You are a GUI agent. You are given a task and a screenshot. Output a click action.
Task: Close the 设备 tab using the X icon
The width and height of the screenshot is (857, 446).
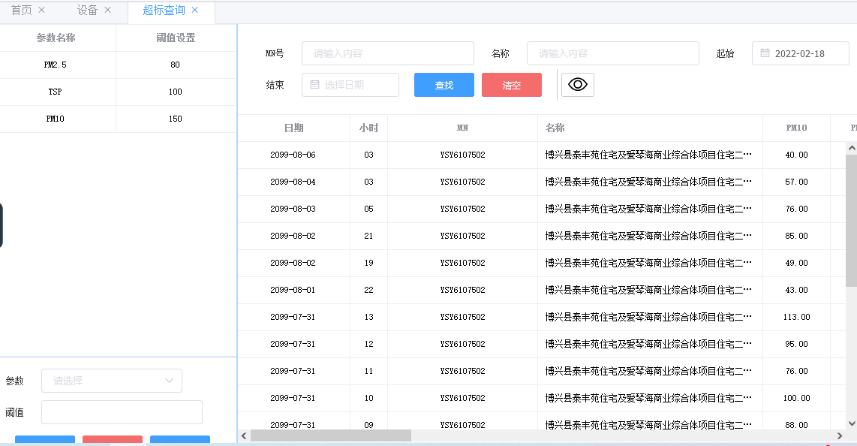107,11
